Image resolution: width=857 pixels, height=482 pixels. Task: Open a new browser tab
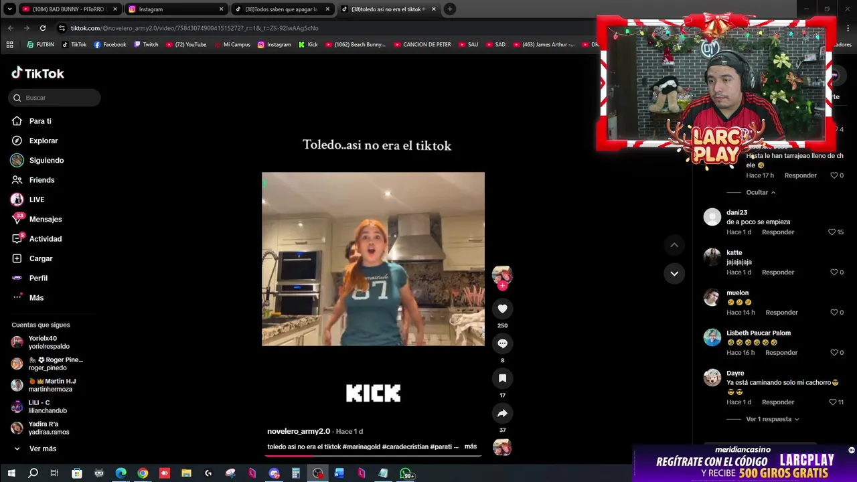[450, 9]
